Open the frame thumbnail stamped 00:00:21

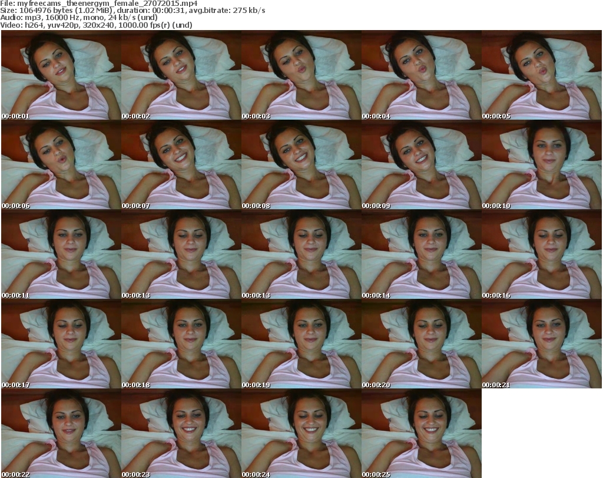click(x=542, y=344)
